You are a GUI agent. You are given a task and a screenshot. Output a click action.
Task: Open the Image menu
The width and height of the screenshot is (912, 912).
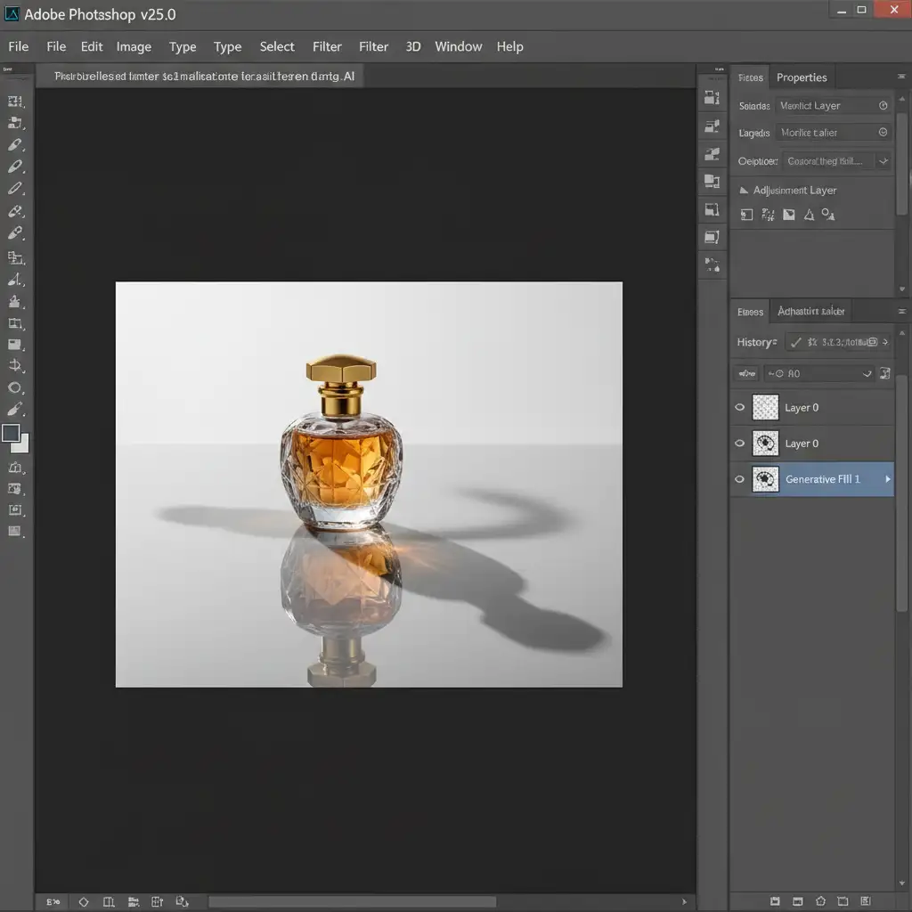pyautogui.click(x=134, y=46)
